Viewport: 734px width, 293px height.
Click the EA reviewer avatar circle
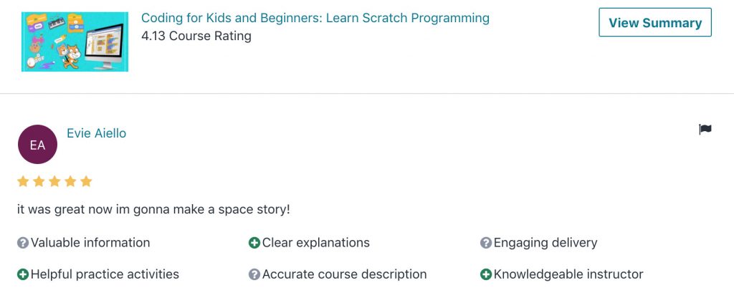[x=37, y=145]
